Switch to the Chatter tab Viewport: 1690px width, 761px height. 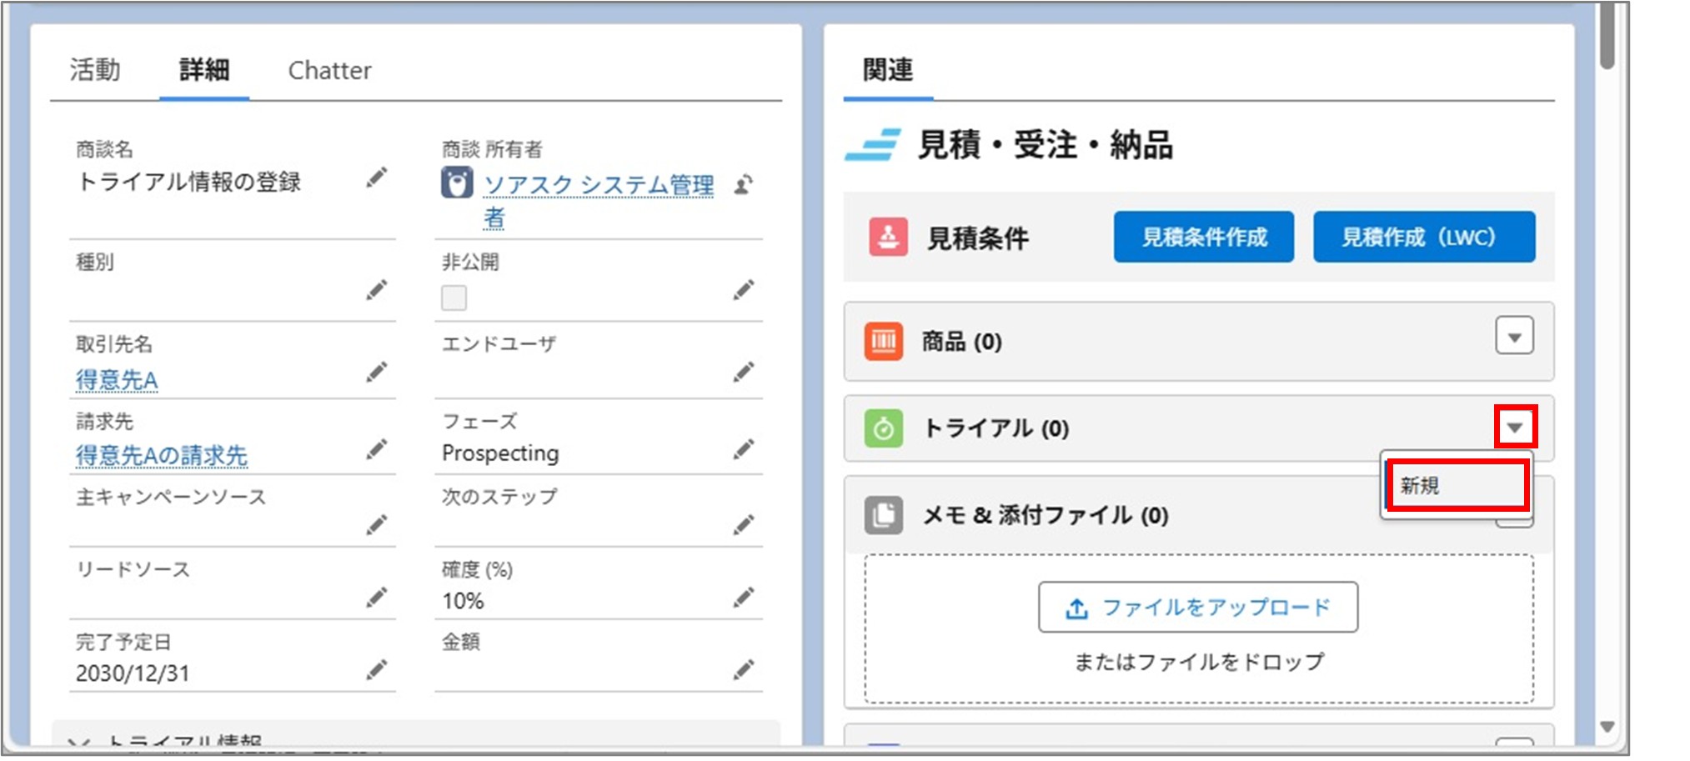[329, 70]
